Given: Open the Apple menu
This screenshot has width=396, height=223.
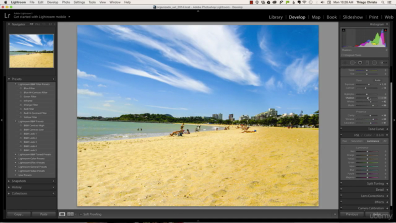Looking at the screenshot, I should pyautogui.click(x=6, y=2).
